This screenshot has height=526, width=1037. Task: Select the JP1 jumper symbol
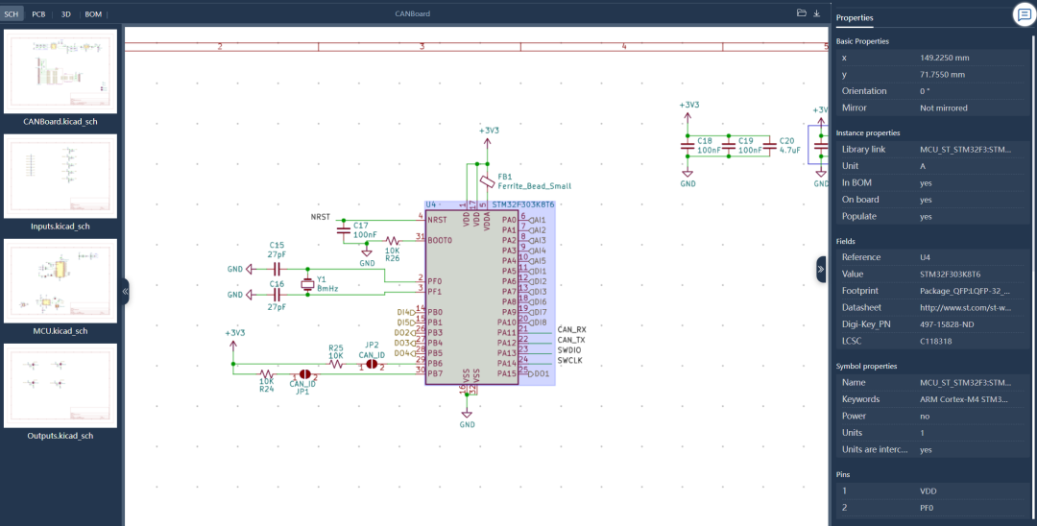tap(303, 374)
